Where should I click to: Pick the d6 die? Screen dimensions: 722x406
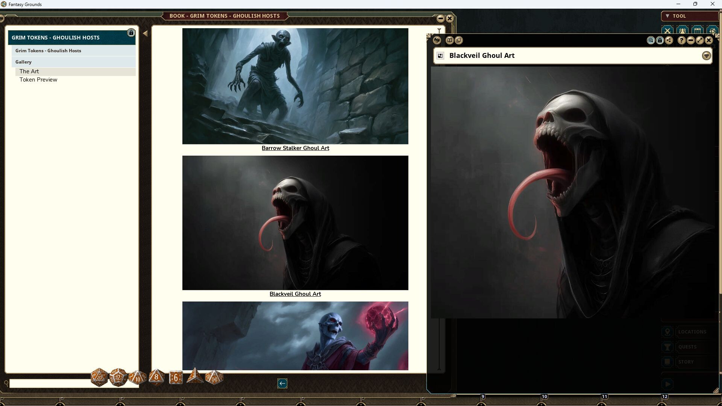pyautogui.click(x=176, y=377)
